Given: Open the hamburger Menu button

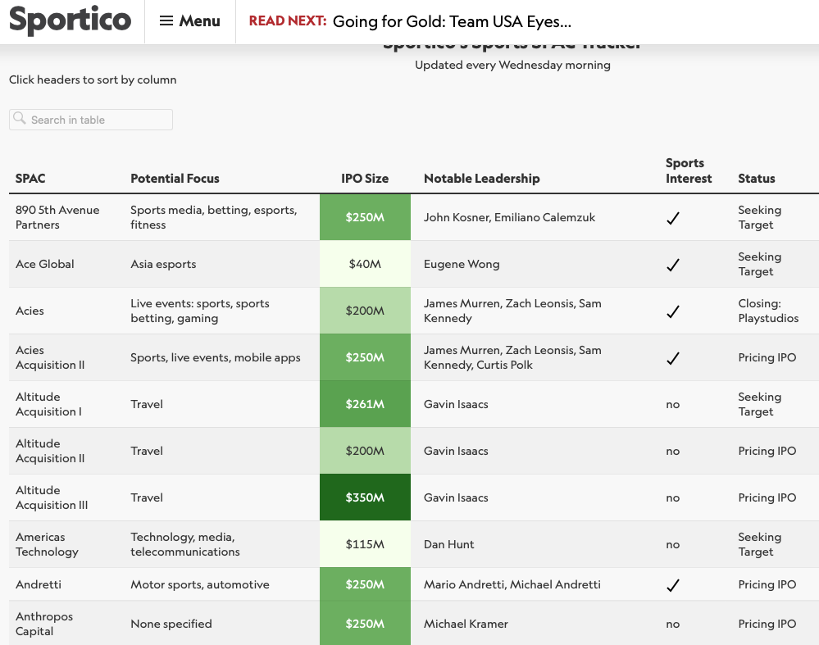Looking at the screenshot, I should [189, 20].
